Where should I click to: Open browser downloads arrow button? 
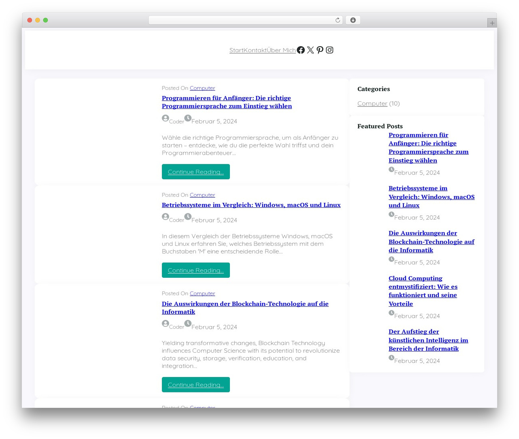pos(353,20)
